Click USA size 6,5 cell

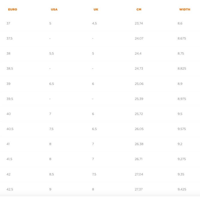coord(51,84)
